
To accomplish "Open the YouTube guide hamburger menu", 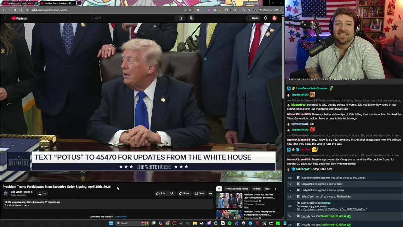I will (x=6, y=18).
